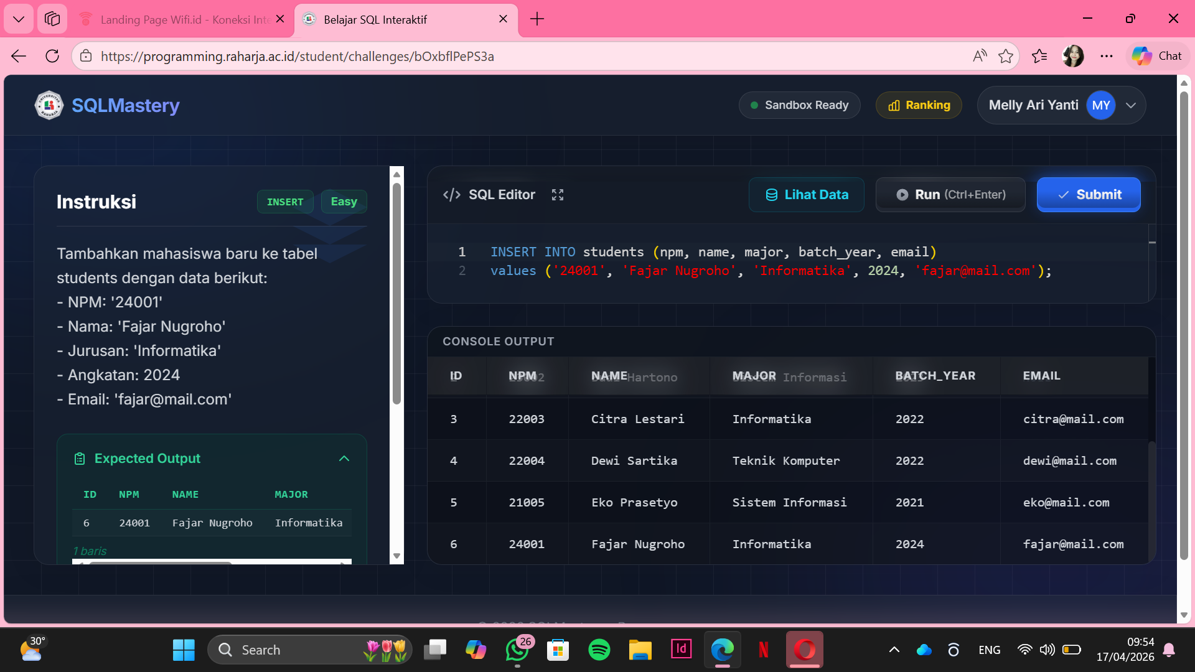This screenshot has height=672, width=1195.
Task: Click the Read aloud icon
Action: (979, 56)
